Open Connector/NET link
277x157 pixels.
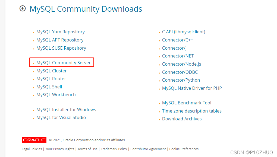(x=178, y=56)
